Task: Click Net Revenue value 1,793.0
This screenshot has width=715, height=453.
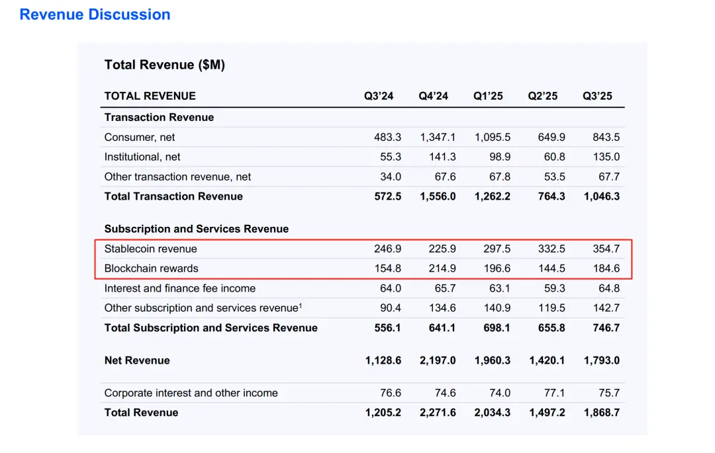Action: tap(601, 360)
